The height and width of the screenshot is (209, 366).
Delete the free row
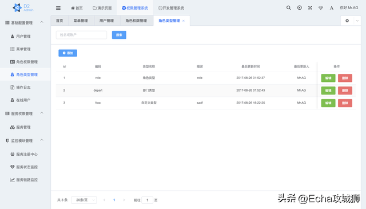click(x=345, y=103)
